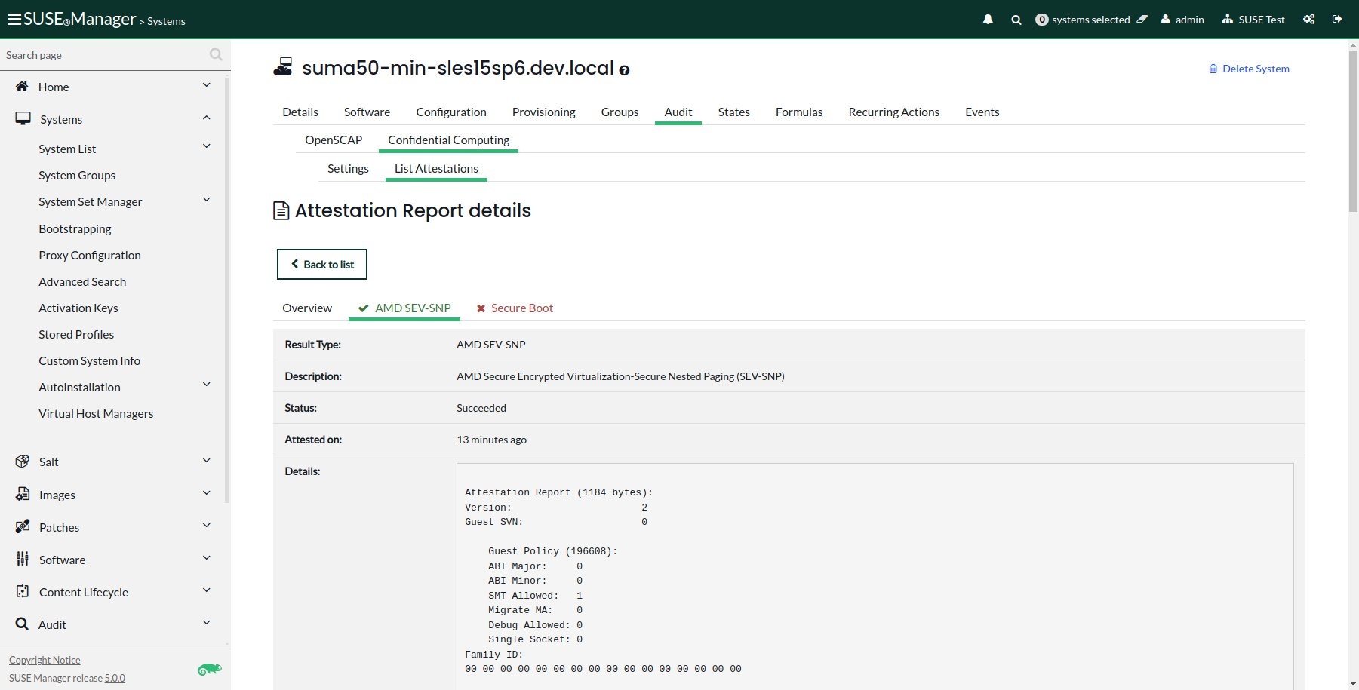Click the Systems breadcrumb link

pos(166,21)
